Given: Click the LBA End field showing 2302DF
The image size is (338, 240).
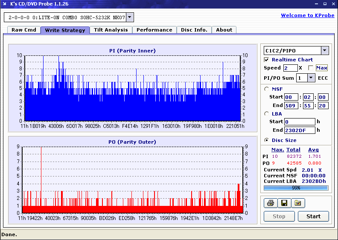Looking at the screenshot, I should (x=300, y=130).
